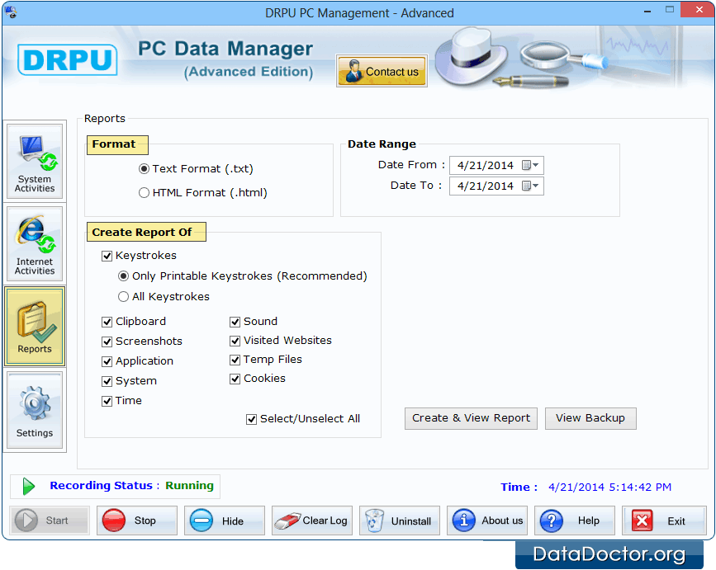Click the 'Running' status text
716x570 pixels.
pyautogui.click(x=189, y=486)
